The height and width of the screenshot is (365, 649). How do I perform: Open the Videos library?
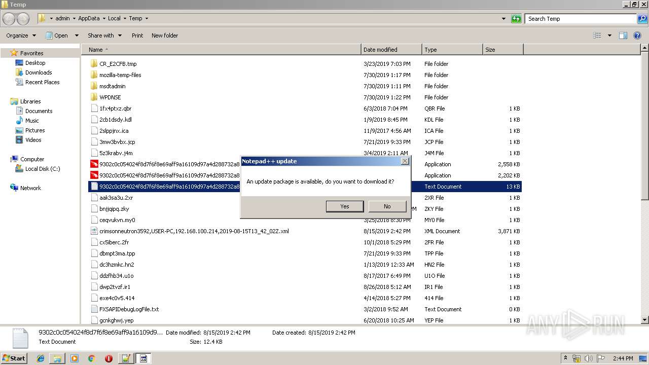[33, 140]
